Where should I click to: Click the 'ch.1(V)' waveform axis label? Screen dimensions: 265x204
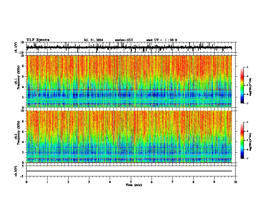[x=16, y=47]
